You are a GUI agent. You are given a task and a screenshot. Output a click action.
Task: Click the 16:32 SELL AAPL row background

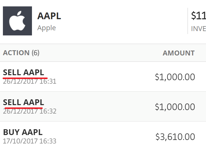(x=103, y=107)
